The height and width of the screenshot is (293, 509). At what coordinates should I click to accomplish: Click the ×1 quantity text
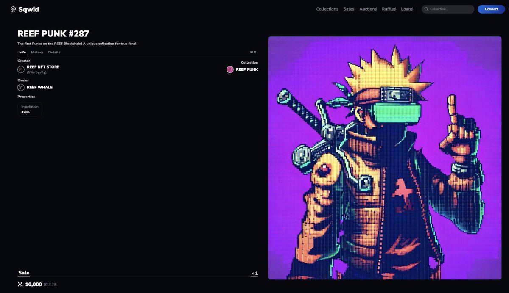[x=255, y=274]
